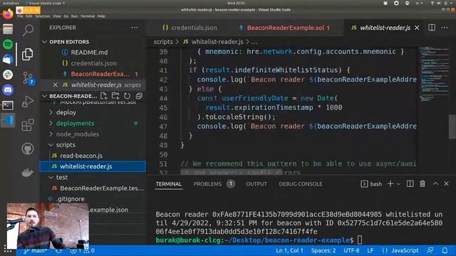Open the Search view in activity bar
The image size is (456, 256).
coord(28,30)
